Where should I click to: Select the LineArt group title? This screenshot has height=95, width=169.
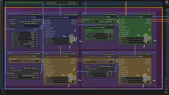86,53
